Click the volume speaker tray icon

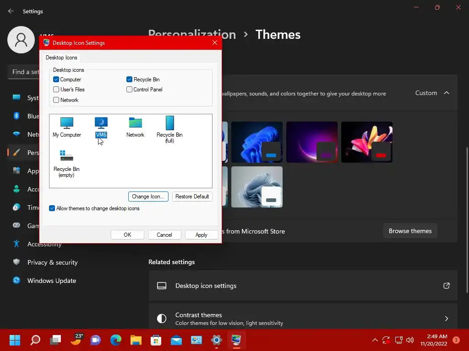[x=410, y=340]
